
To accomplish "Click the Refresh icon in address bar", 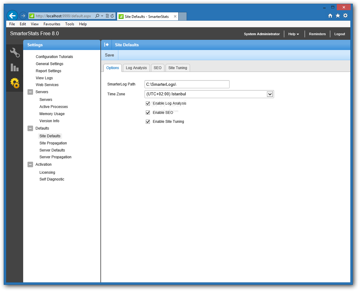I will [112, 16].
